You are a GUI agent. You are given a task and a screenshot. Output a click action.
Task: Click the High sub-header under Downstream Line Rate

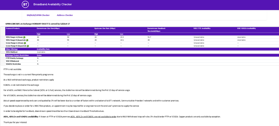click(x=39, y=34)
